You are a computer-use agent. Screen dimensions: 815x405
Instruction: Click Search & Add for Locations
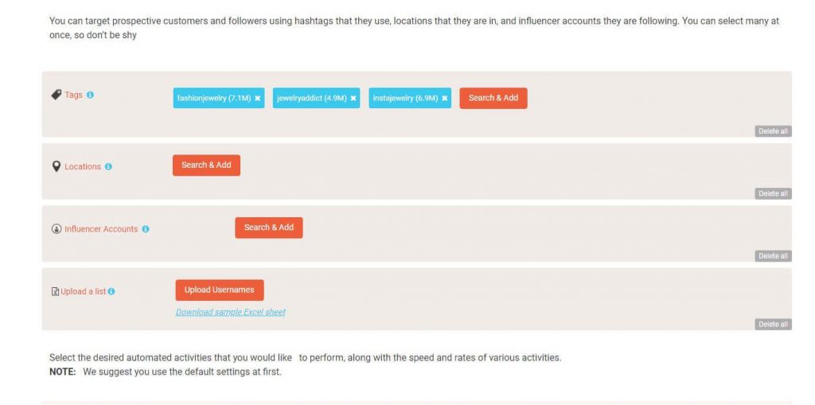tap(206, 165)
